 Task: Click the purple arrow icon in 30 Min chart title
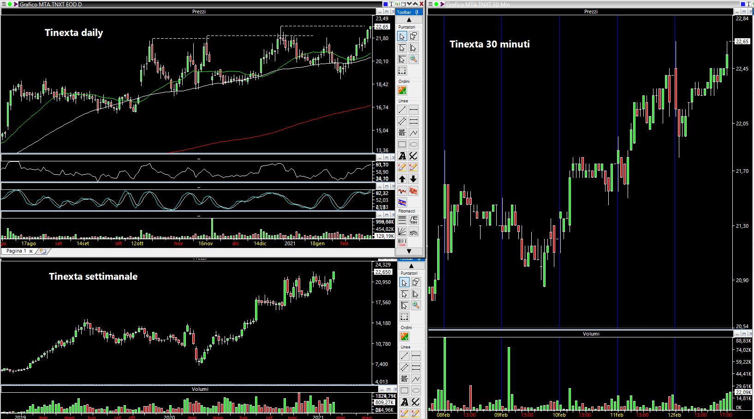[x=442, y=4]
